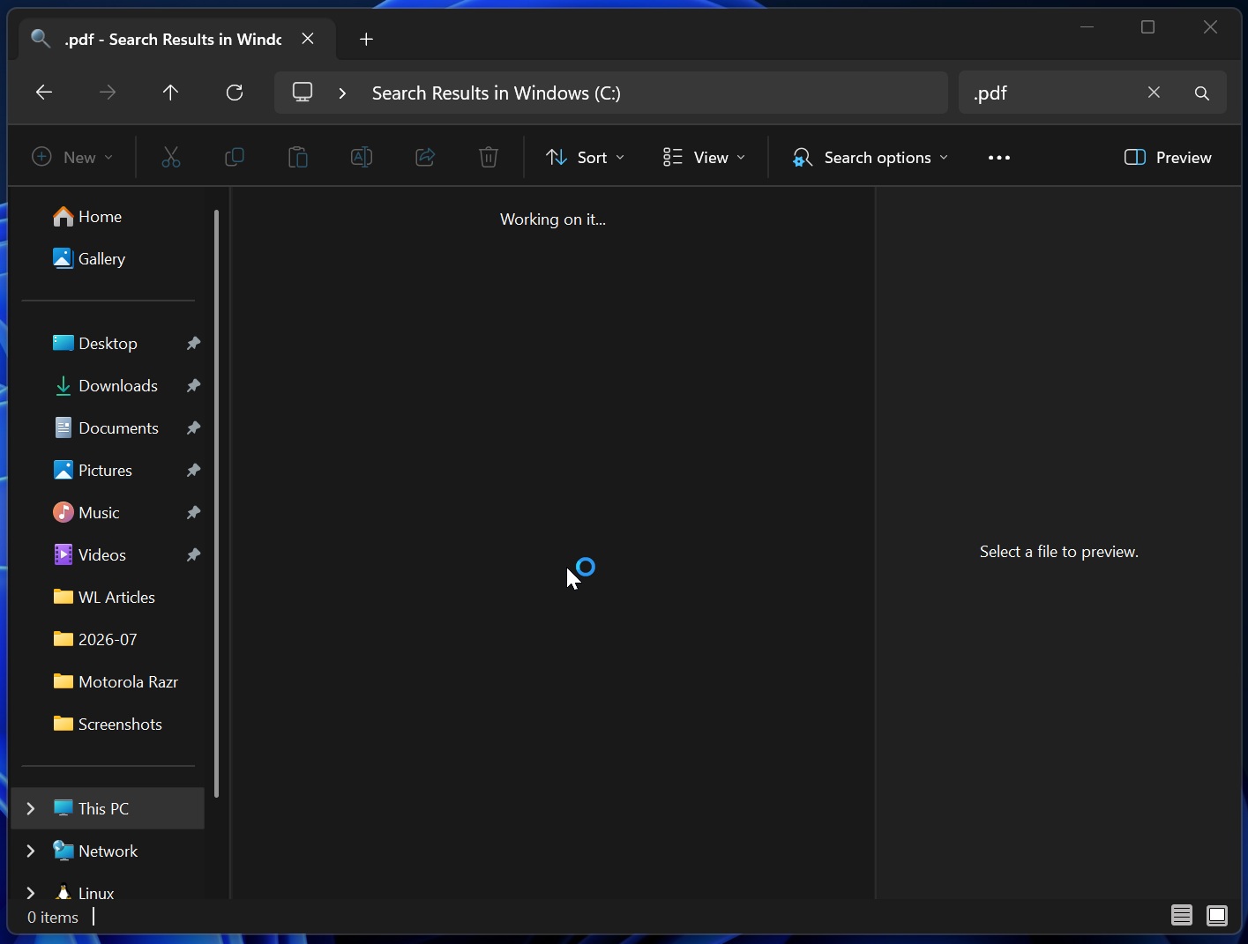
Task: Select the .pdf Search Results tab
Action: 172,39
